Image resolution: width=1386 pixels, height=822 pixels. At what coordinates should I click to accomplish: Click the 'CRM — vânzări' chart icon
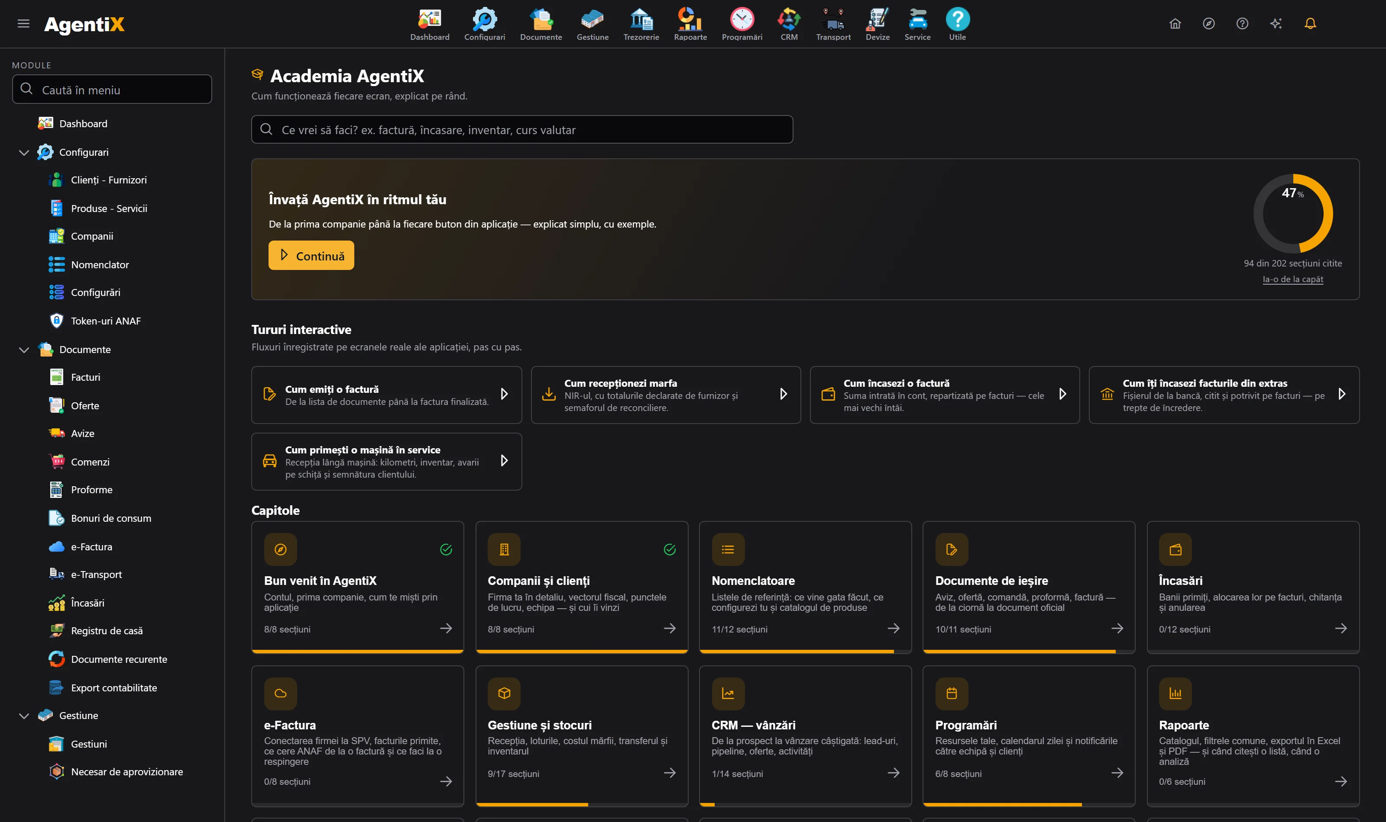(x=728, y=694)
